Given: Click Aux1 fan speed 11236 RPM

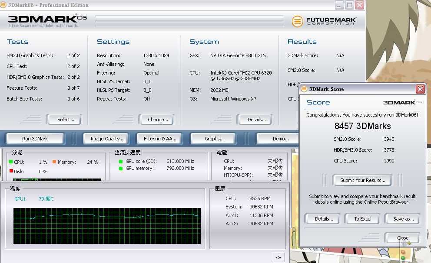Looking at the screenshot, I should point(262,215).
